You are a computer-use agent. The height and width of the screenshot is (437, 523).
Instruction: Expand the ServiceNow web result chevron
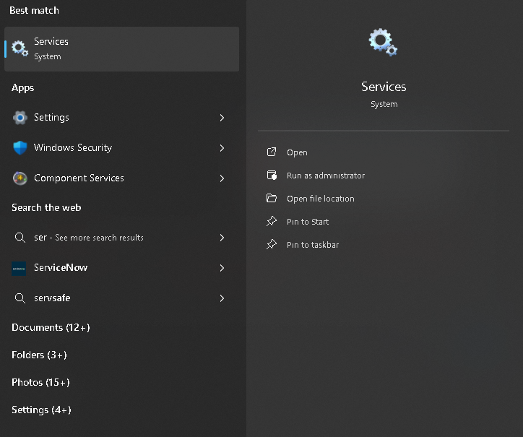click(x=222, y=268)
